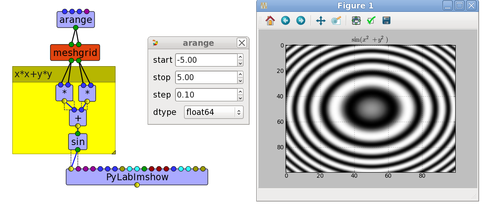Click the plotted image in Figure 1
Viewport: 482px width, 204px height.
370,109
